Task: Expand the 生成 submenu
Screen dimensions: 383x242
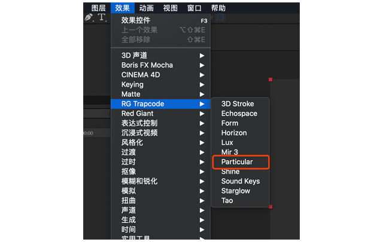Action: 160,220
